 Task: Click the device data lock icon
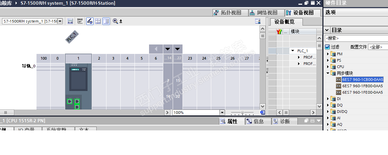(x=258, y=21)
